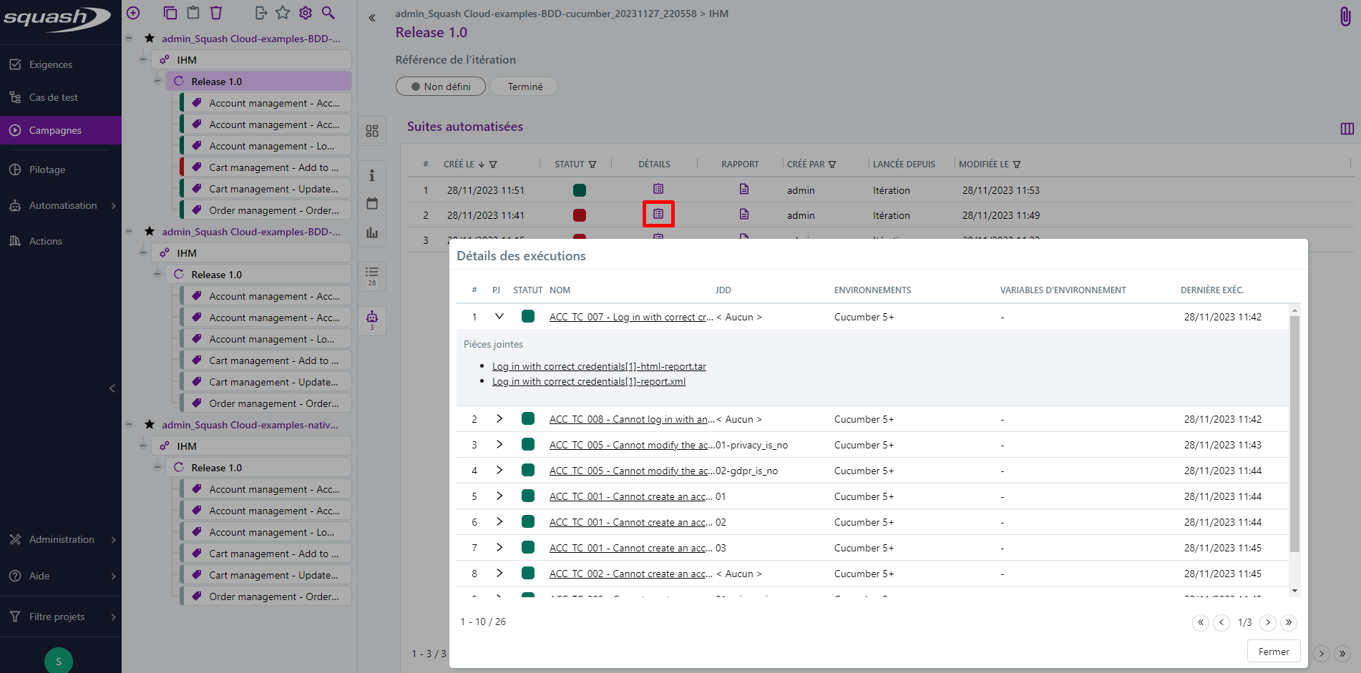Click the paste clipboard icon in tree toolbar

[x=192, y=13]
